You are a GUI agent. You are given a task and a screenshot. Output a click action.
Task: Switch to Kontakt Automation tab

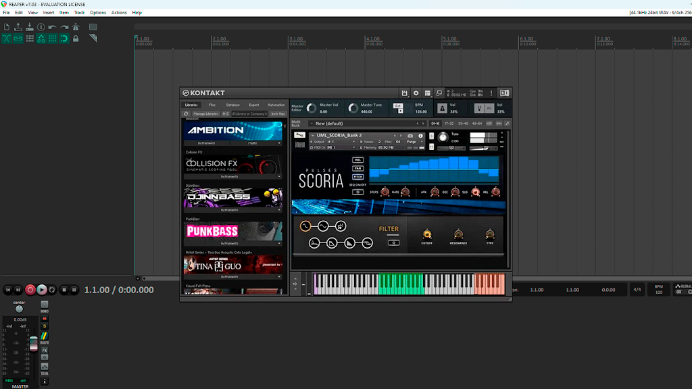(x=276, y=105)
